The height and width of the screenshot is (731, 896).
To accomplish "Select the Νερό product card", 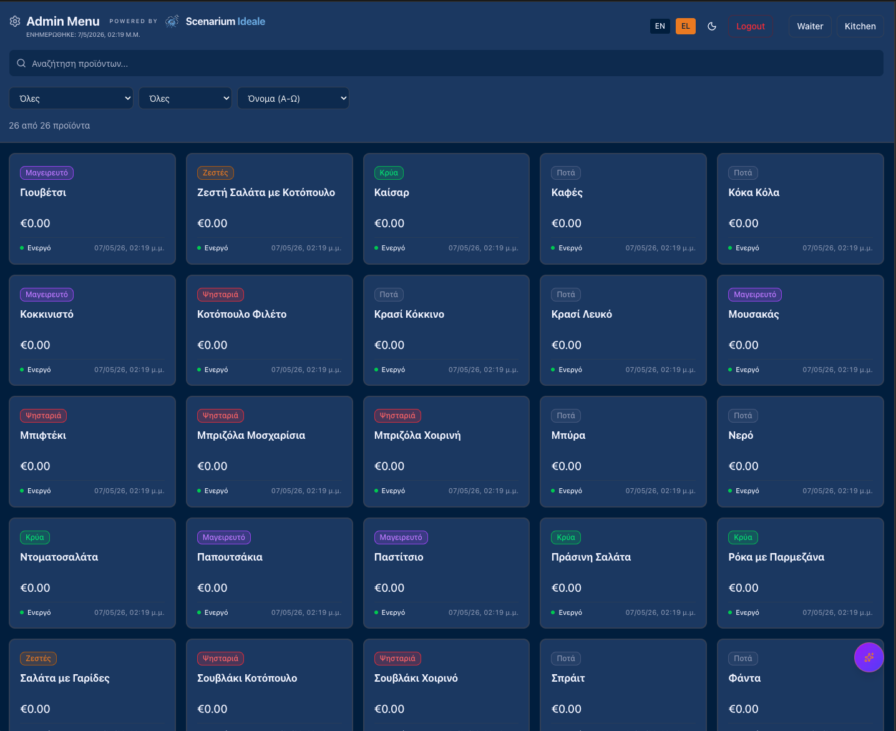I will (801, 451).
